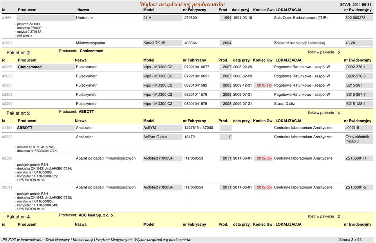The height and width of the screenshot is (243, 376).
Task: Select serial number 'I1sr050553'
Action: click(x=193, y=158)
